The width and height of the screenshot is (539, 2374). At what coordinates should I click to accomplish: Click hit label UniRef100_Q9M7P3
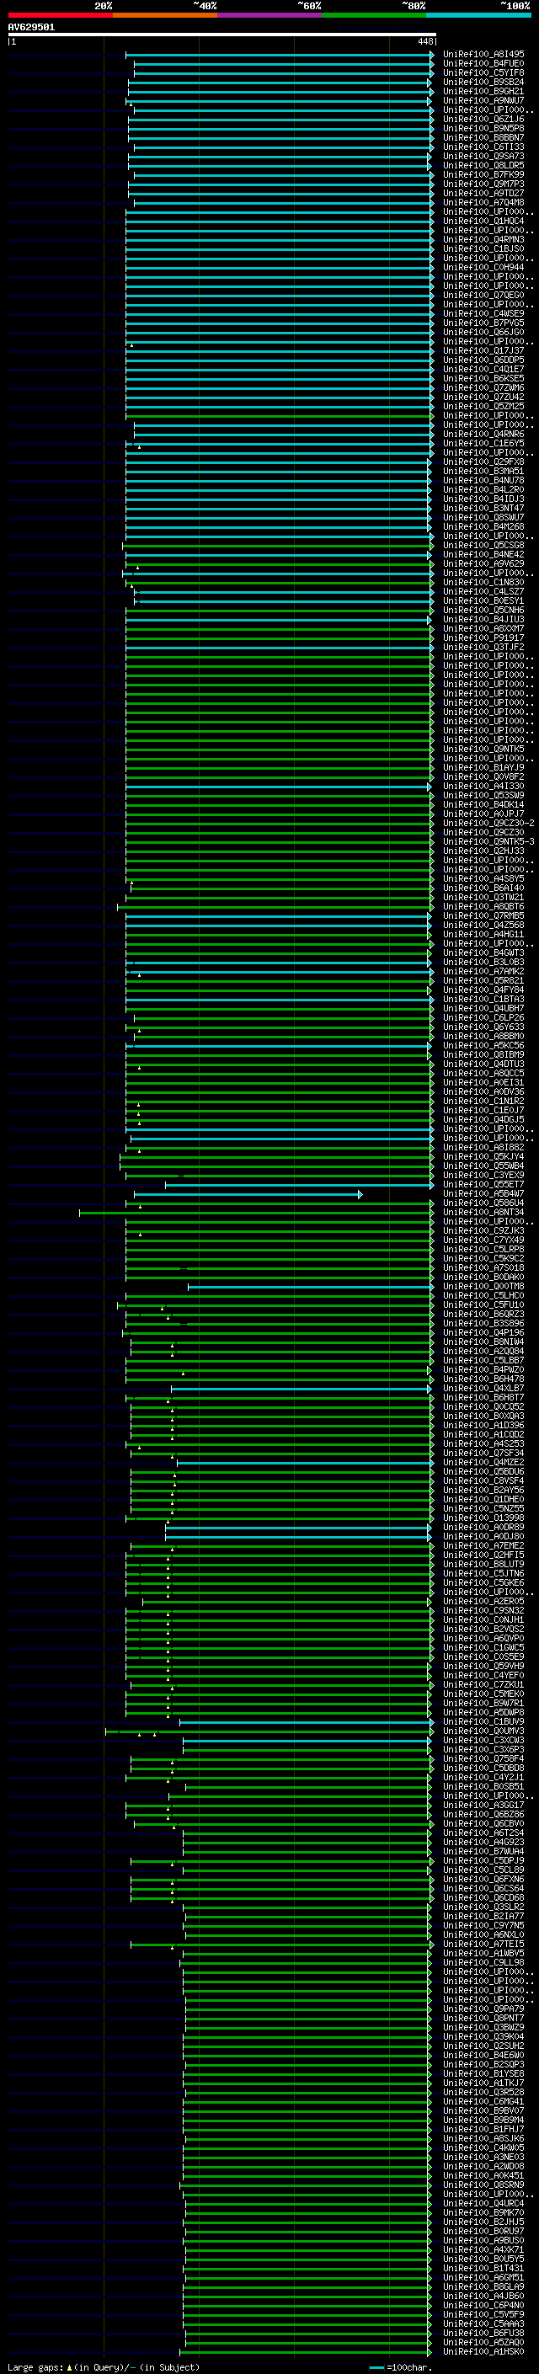pos(483,184)
